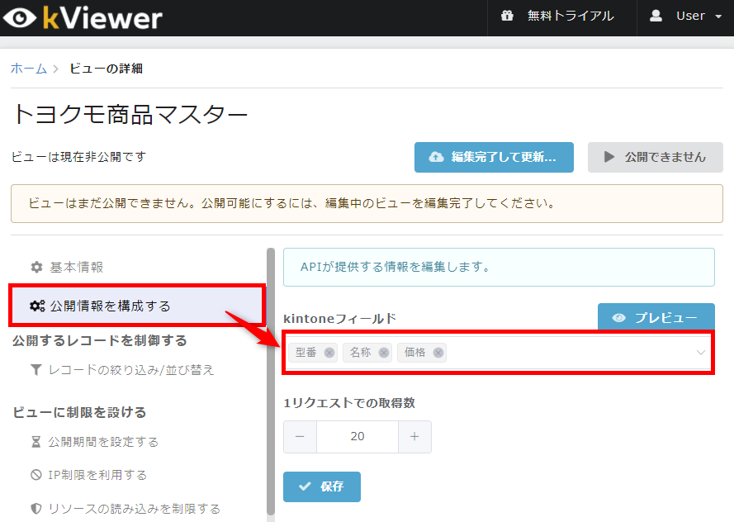Save settings with the 保存 button
734x522 pixels.
click(321, 486)
